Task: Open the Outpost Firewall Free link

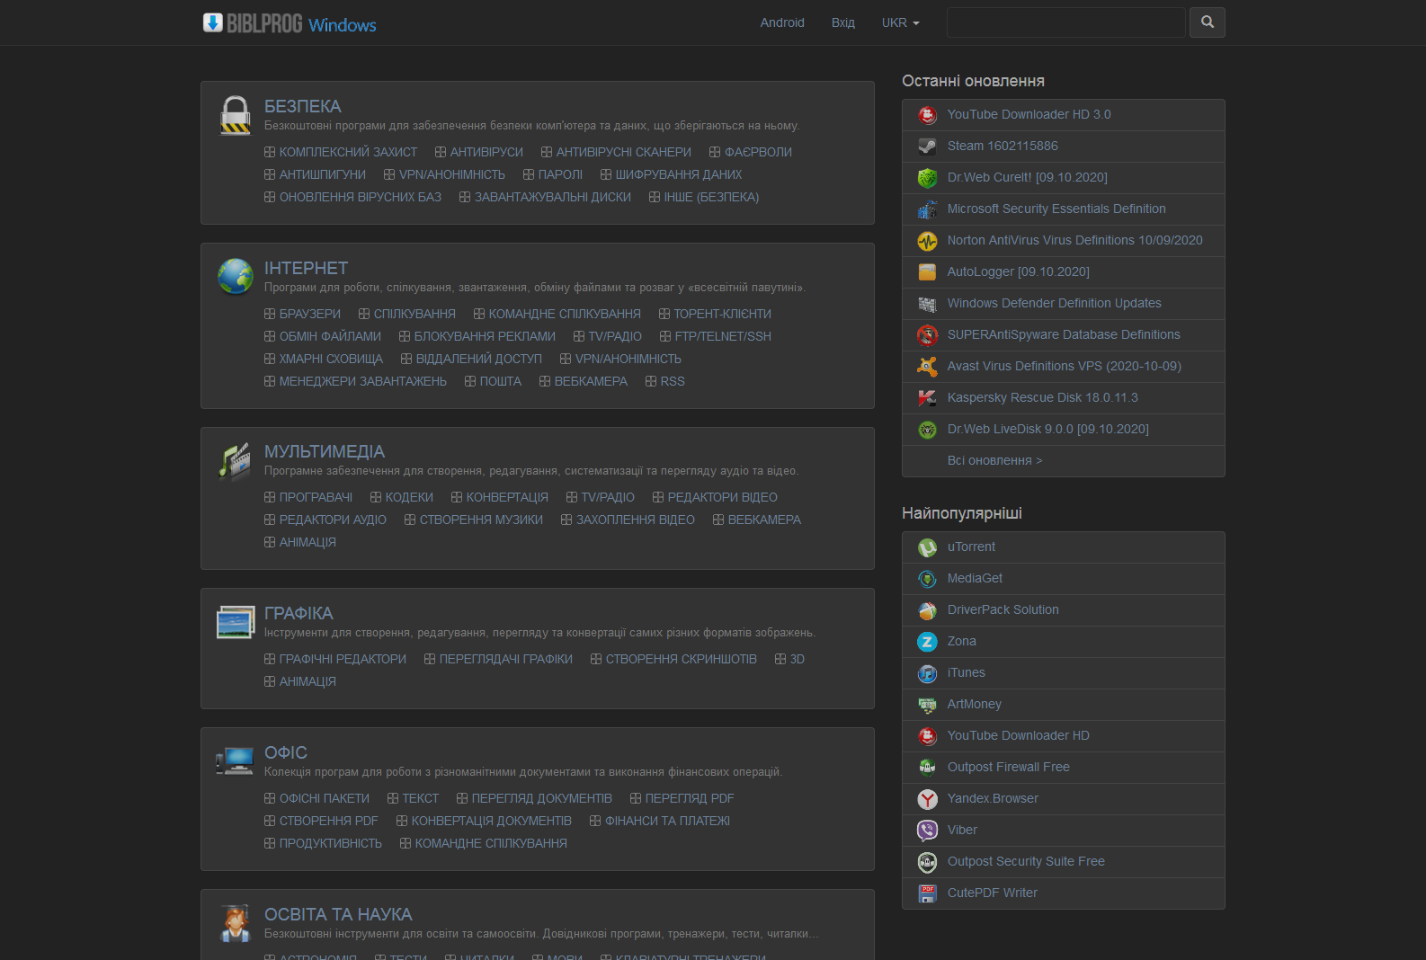Action: pyautogui.click(x=1009, y=767)
